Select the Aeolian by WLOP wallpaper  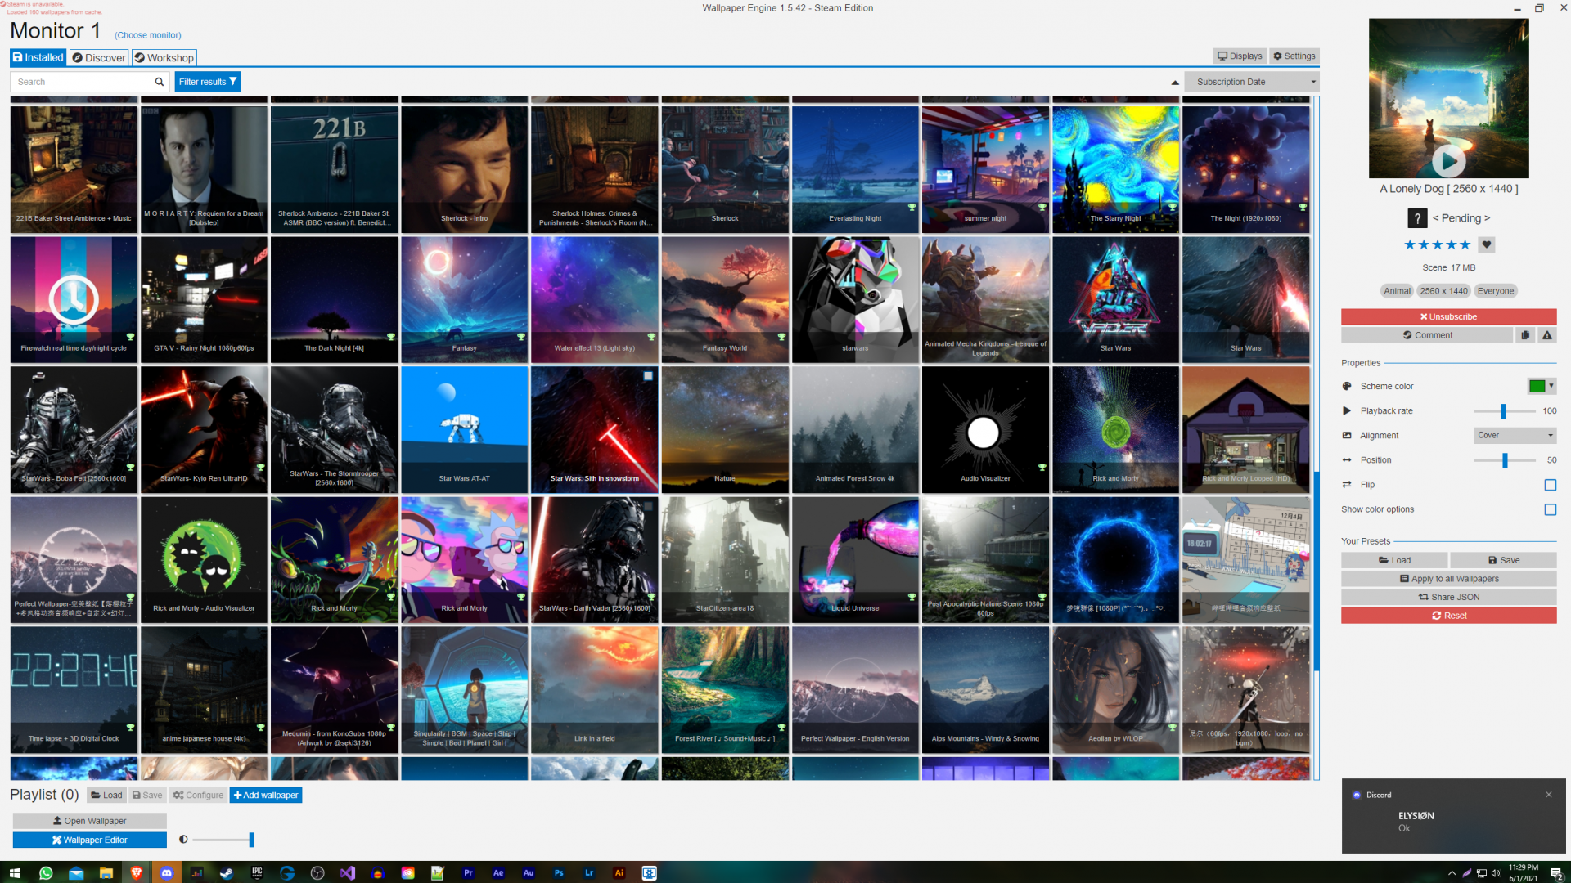[x=1115, y=690]
